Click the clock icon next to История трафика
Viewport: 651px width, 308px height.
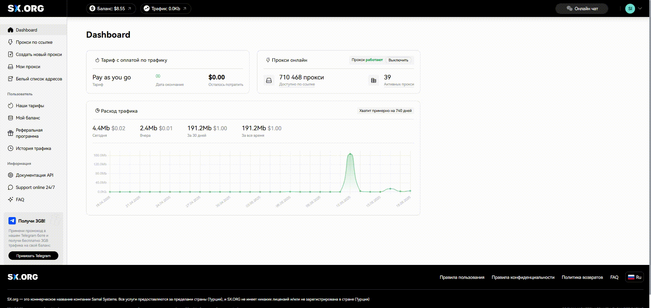(11, 148)
